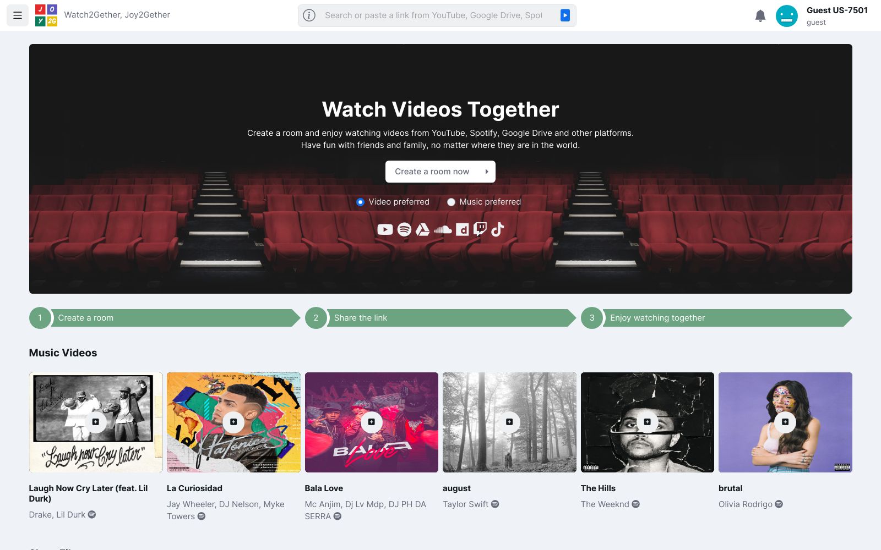Screen dimensions: 881x550
Task: Select the Video preferred option
Action: (360, 202)
